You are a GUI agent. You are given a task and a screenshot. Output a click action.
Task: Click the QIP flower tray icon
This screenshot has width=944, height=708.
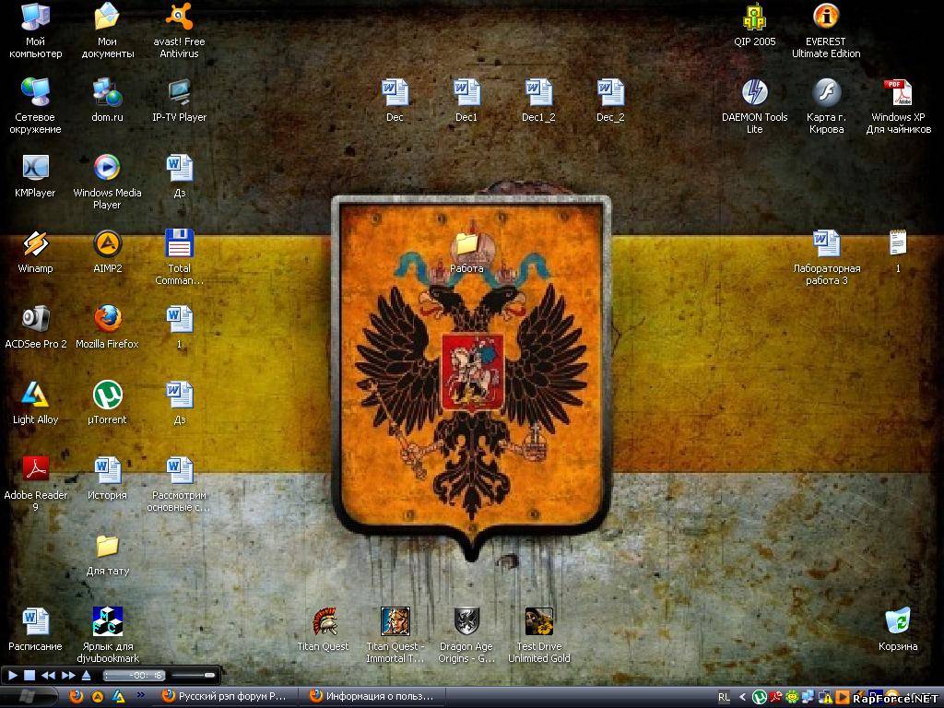[x=792, y=697]
